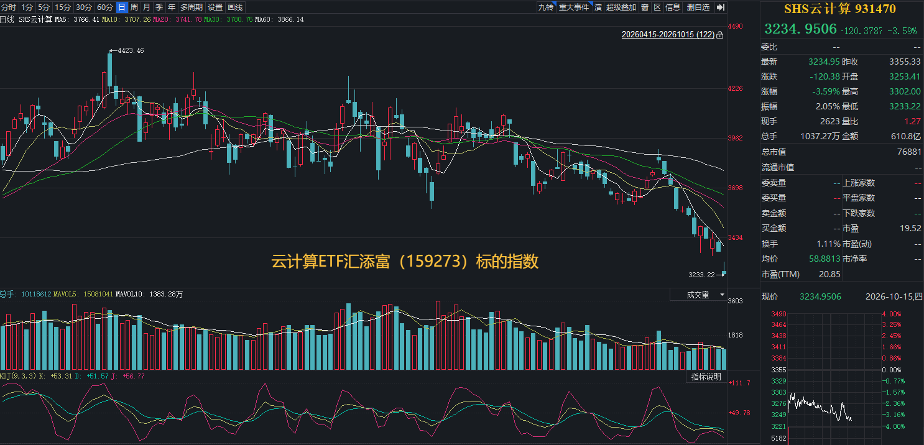Image resolution: width=924 pixels, height=445 pixels.
Task: Switch to 月 monthly K-line period
Action: click(x=146, y=7)
